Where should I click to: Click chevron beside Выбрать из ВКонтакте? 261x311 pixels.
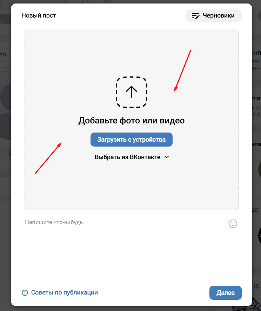167,157
